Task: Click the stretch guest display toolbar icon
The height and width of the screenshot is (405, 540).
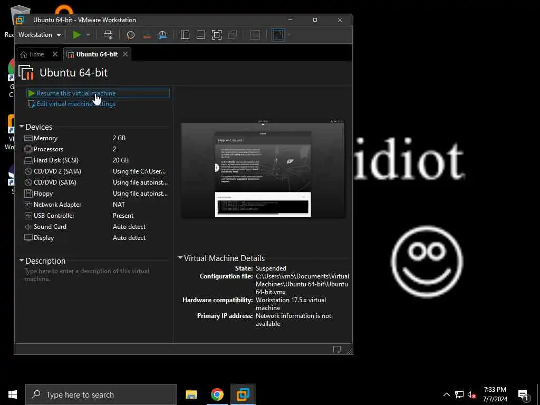Action: tap(278, 35)
